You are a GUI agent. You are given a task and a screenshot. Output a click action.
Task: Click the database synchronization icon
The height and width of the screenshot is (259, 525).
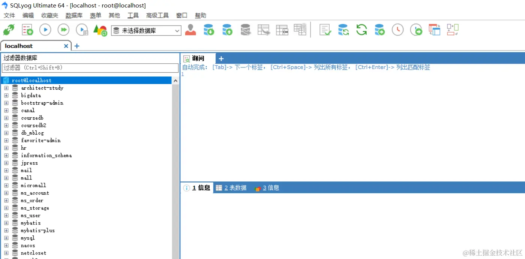[x=343, y=30]
